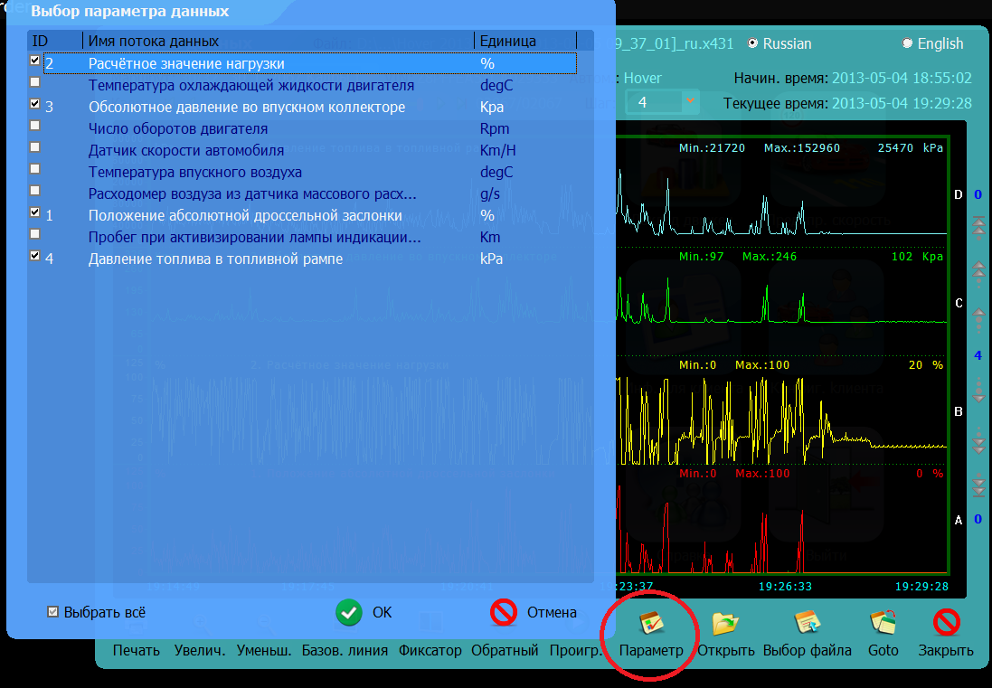
Task: Click the jump-to-bottom arrow with bar above channel A
Action: [x=978, y=487]
